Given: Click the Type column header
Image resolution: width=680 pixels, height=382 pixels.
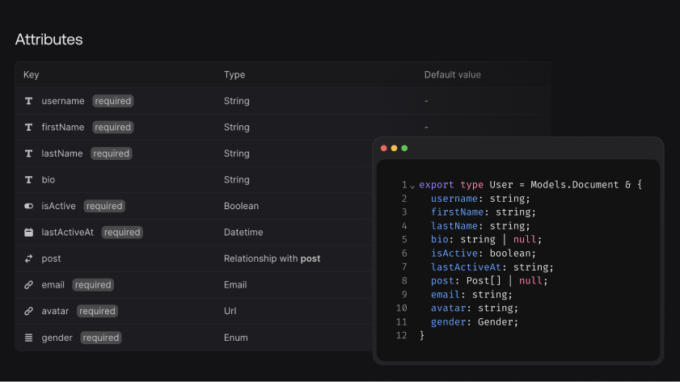Looking at the screenshot, I should [234, 74].
